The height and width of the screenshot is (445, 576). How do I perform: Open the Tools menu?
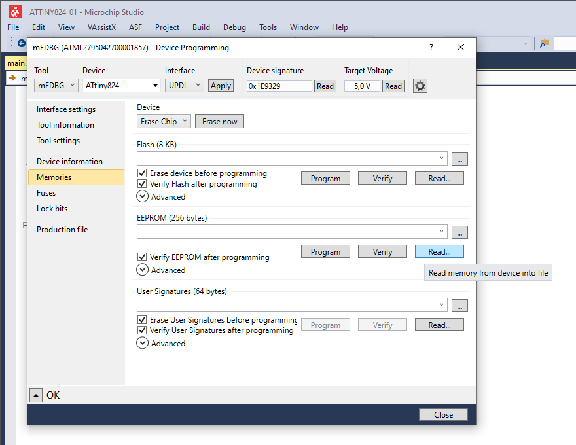(268, 27)
